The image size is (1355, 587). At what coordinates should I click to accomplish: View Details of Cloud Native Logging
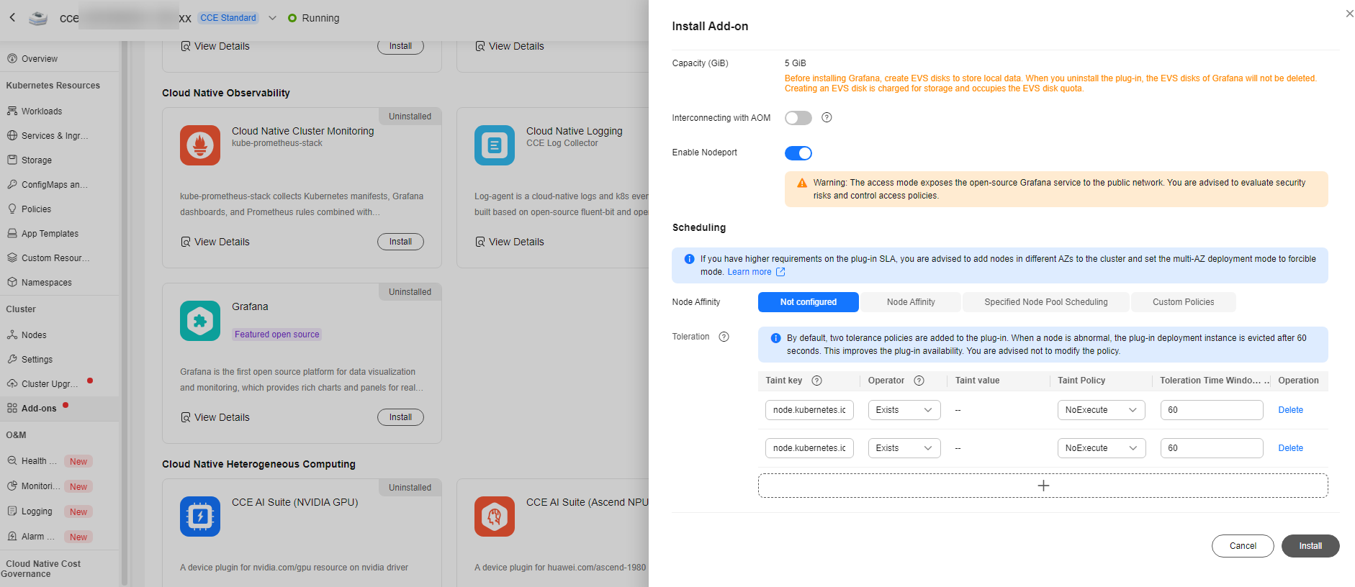pyautogui.click(x=510, y=242)
